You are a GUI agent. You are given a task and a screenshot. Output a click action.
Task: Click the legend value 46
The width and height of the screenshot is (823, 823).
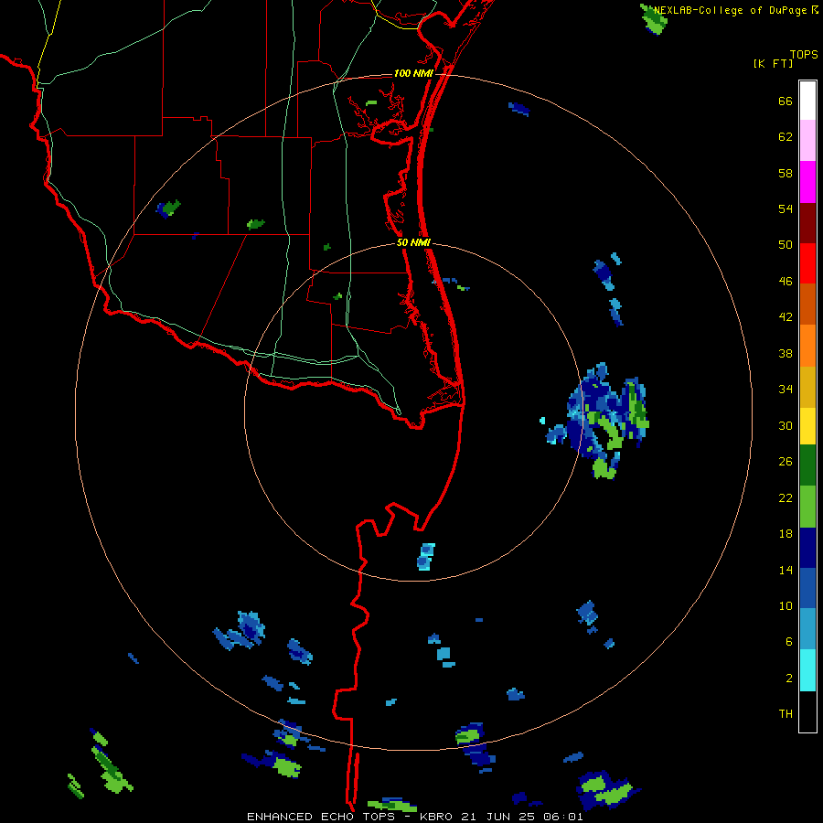(786, 281)
